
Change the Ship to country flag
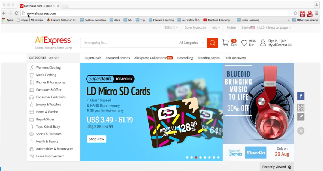point(253,27)
